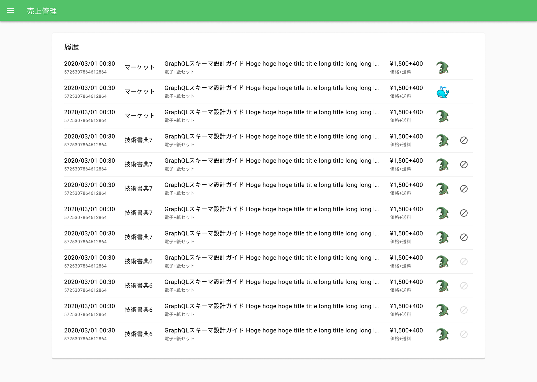Click order number 5725307864612864 in bottom row
Viewport: 537px width, 382px height.
coord(85,339)
